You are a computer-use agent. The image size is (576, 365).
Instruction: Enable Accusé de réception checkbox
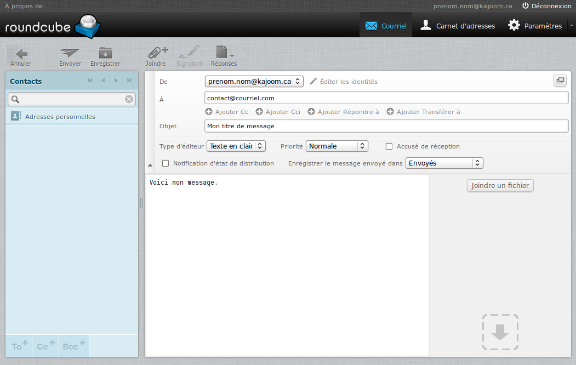point(389,146)
